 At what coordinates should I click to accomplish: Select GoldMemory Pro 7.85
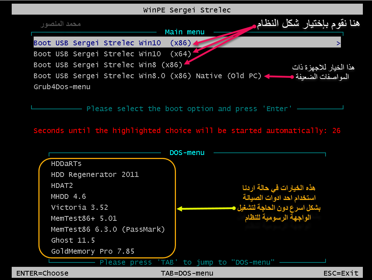93,251
